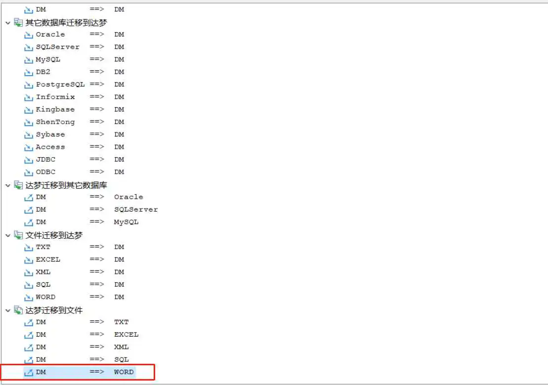Viewport: 548px width, 385px height.
Task: Click the folder icon beside 文件迁移到达梦
Action: click(x=18, y=235)
